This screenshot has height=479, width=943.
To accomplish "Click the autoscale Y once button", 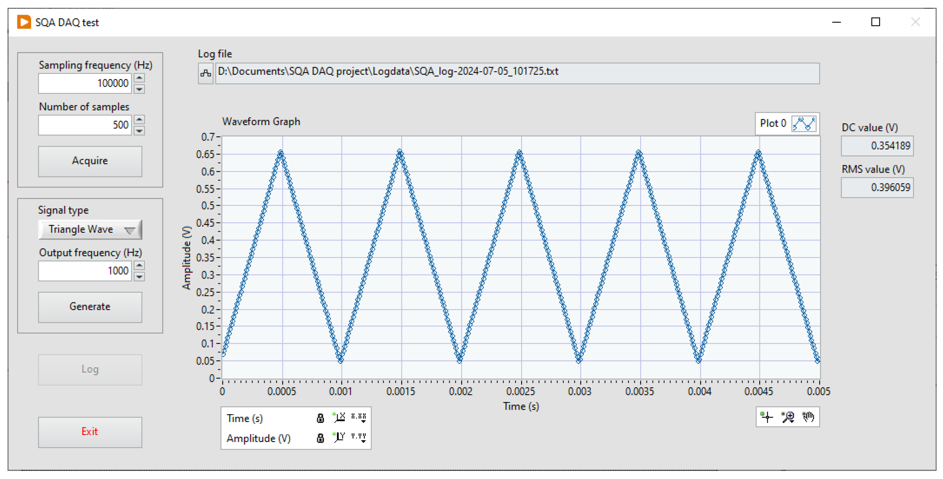I will (x=339, y=437).
